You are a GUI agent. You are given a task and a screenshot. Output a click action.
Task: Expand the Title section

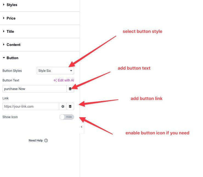point(10,31)
